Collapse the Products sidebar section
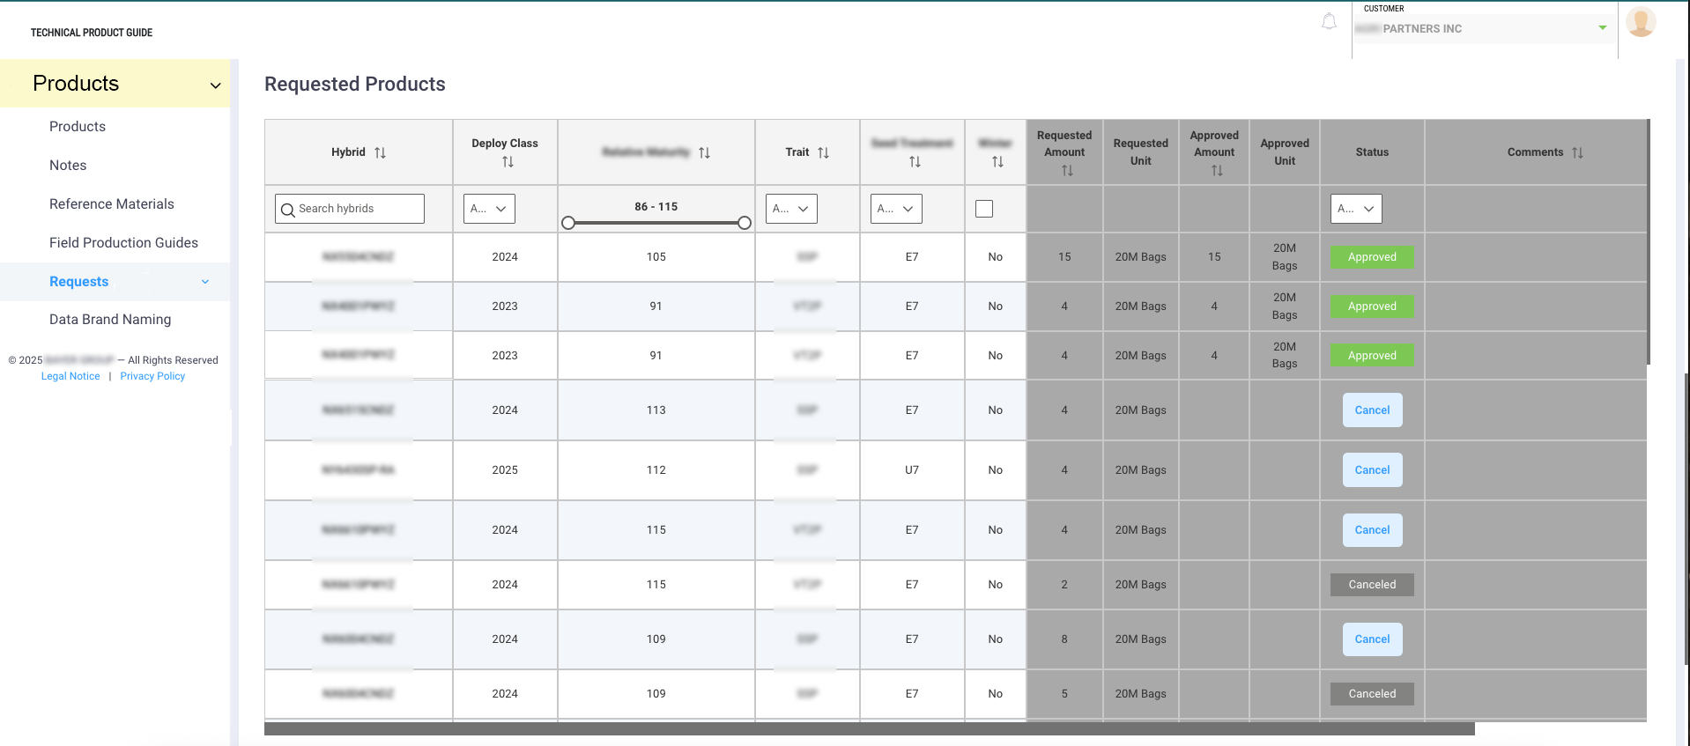This screenshot has width=1690, height=746. (215, 85)
